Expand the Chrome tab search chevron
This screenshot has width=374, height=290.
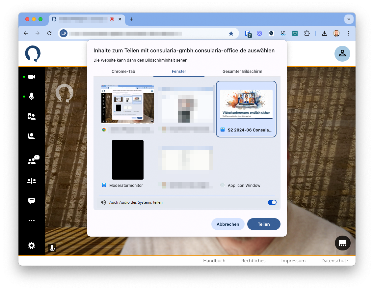coord(349,19)
